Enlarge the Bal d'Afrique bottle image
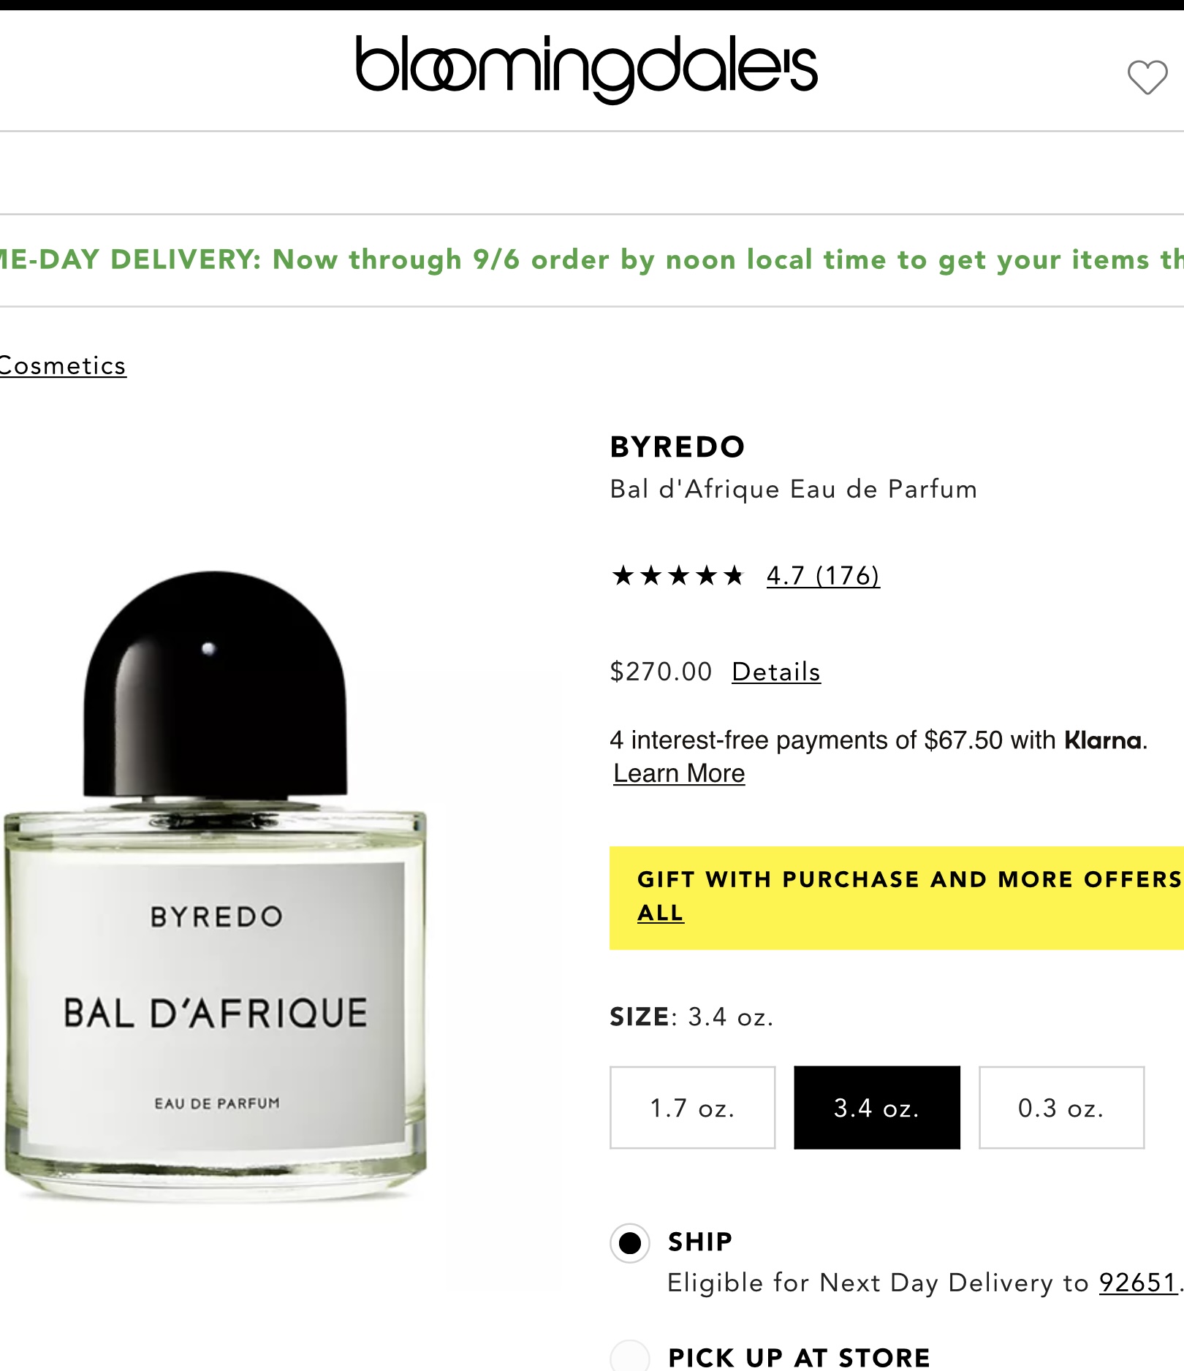This screenshot has height=1371, width=1184. pos(216,886)
